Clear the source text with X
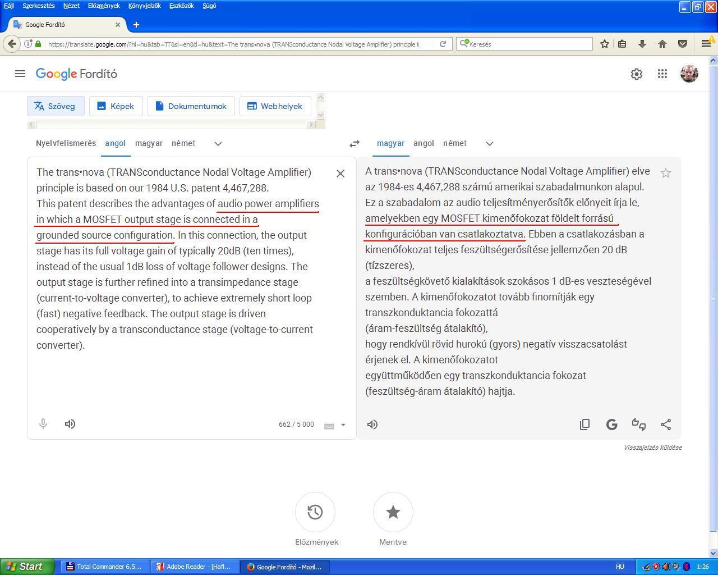This screenshot has width=718, height=575. [x=340, y=174]
